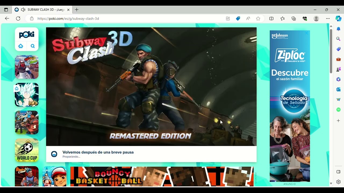Image resolution: width=344 pixels, height=193 pixels.
Task: Click the shopping price tag icon
Action: click(238, 18)
